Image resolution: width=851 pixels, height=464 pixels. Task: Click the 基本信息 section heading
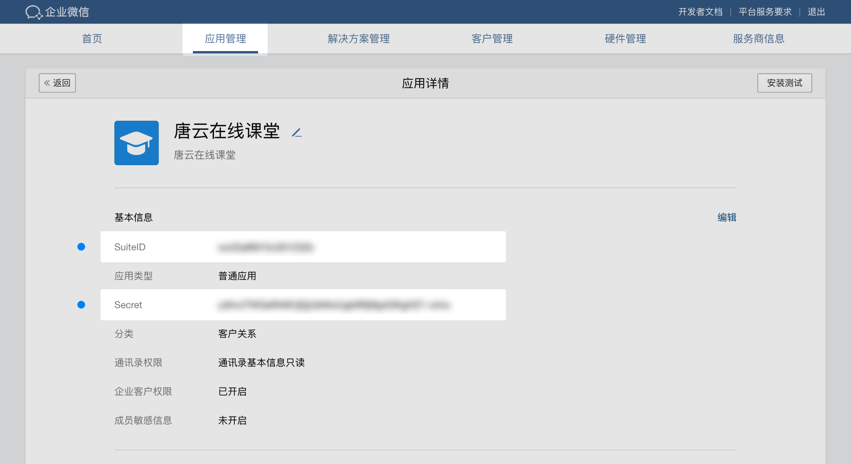tap(133, 217)
